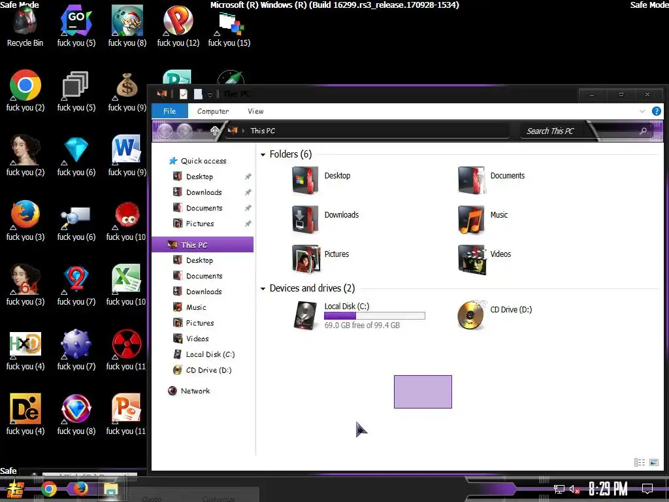This screenshot has height=502, width=669.
Task: Open the Music folder in Folders group
Action: tap(471, 220)
